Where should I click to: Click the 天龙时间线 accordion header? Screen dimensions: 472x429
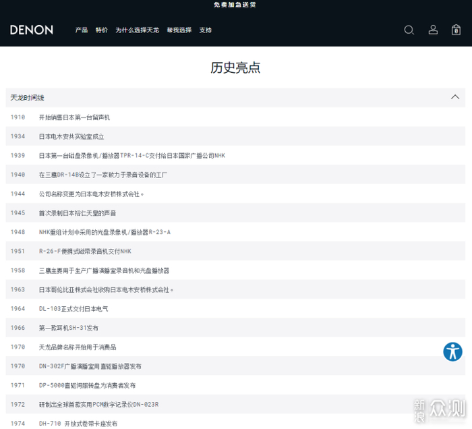pyautogui.click(x=235, y=98)
